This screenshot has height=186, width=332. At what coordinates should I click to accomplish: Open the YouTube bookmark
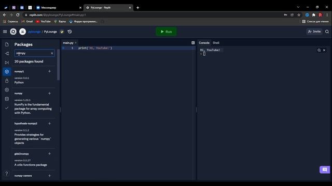pyautogui.click(x=44, y=21)
